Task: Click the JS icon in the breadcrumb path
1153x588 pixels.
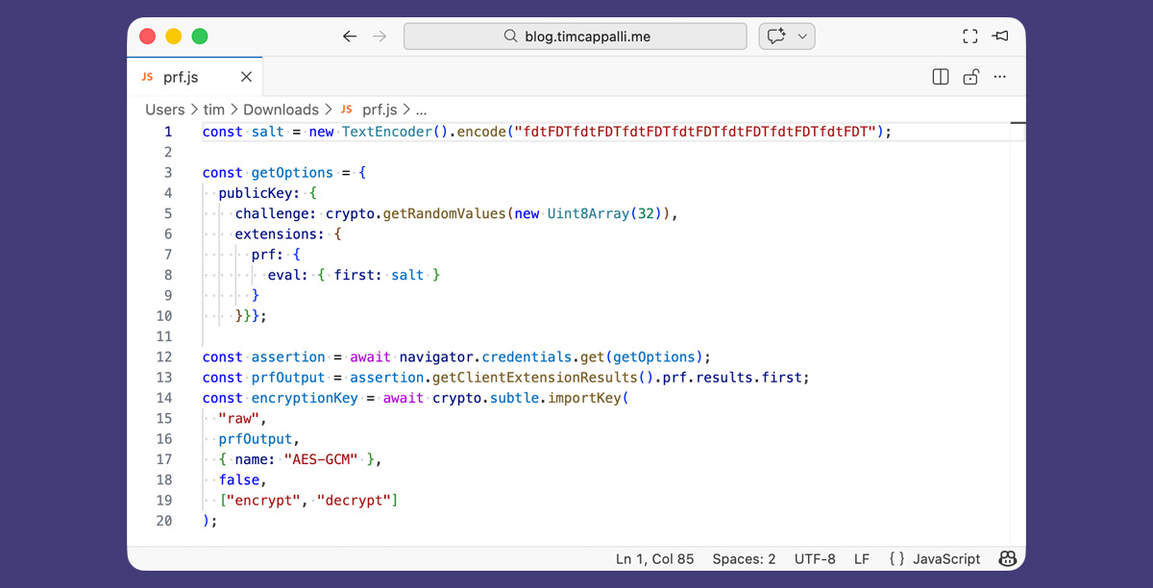Action: coord(346,110)
